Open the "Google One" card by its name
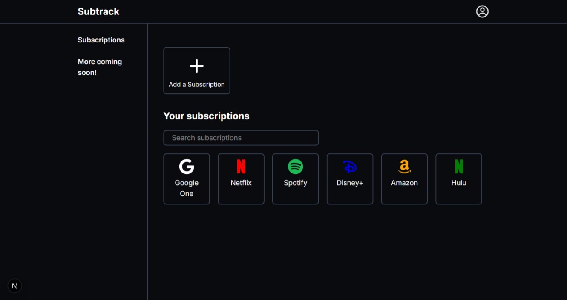The height and width of the screenshot is (300, 567). tap(187, 188)
